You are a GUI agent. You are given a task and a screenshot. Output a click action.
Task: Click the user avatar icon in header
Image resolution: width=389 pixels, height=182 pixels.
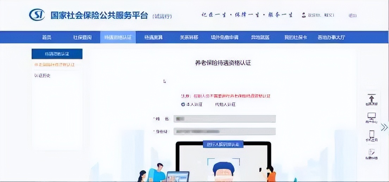tap(304, 15)
